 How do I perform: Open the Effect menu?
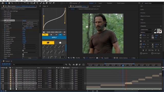click(x=24, y=1)
